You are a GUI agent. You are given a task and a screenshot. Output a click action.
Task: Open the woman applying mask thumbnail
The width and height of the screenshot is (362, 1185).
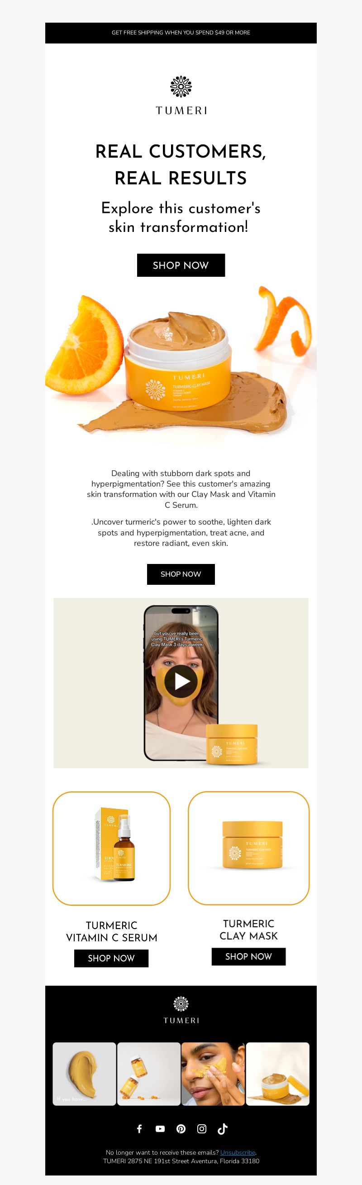coord(213,1074)
